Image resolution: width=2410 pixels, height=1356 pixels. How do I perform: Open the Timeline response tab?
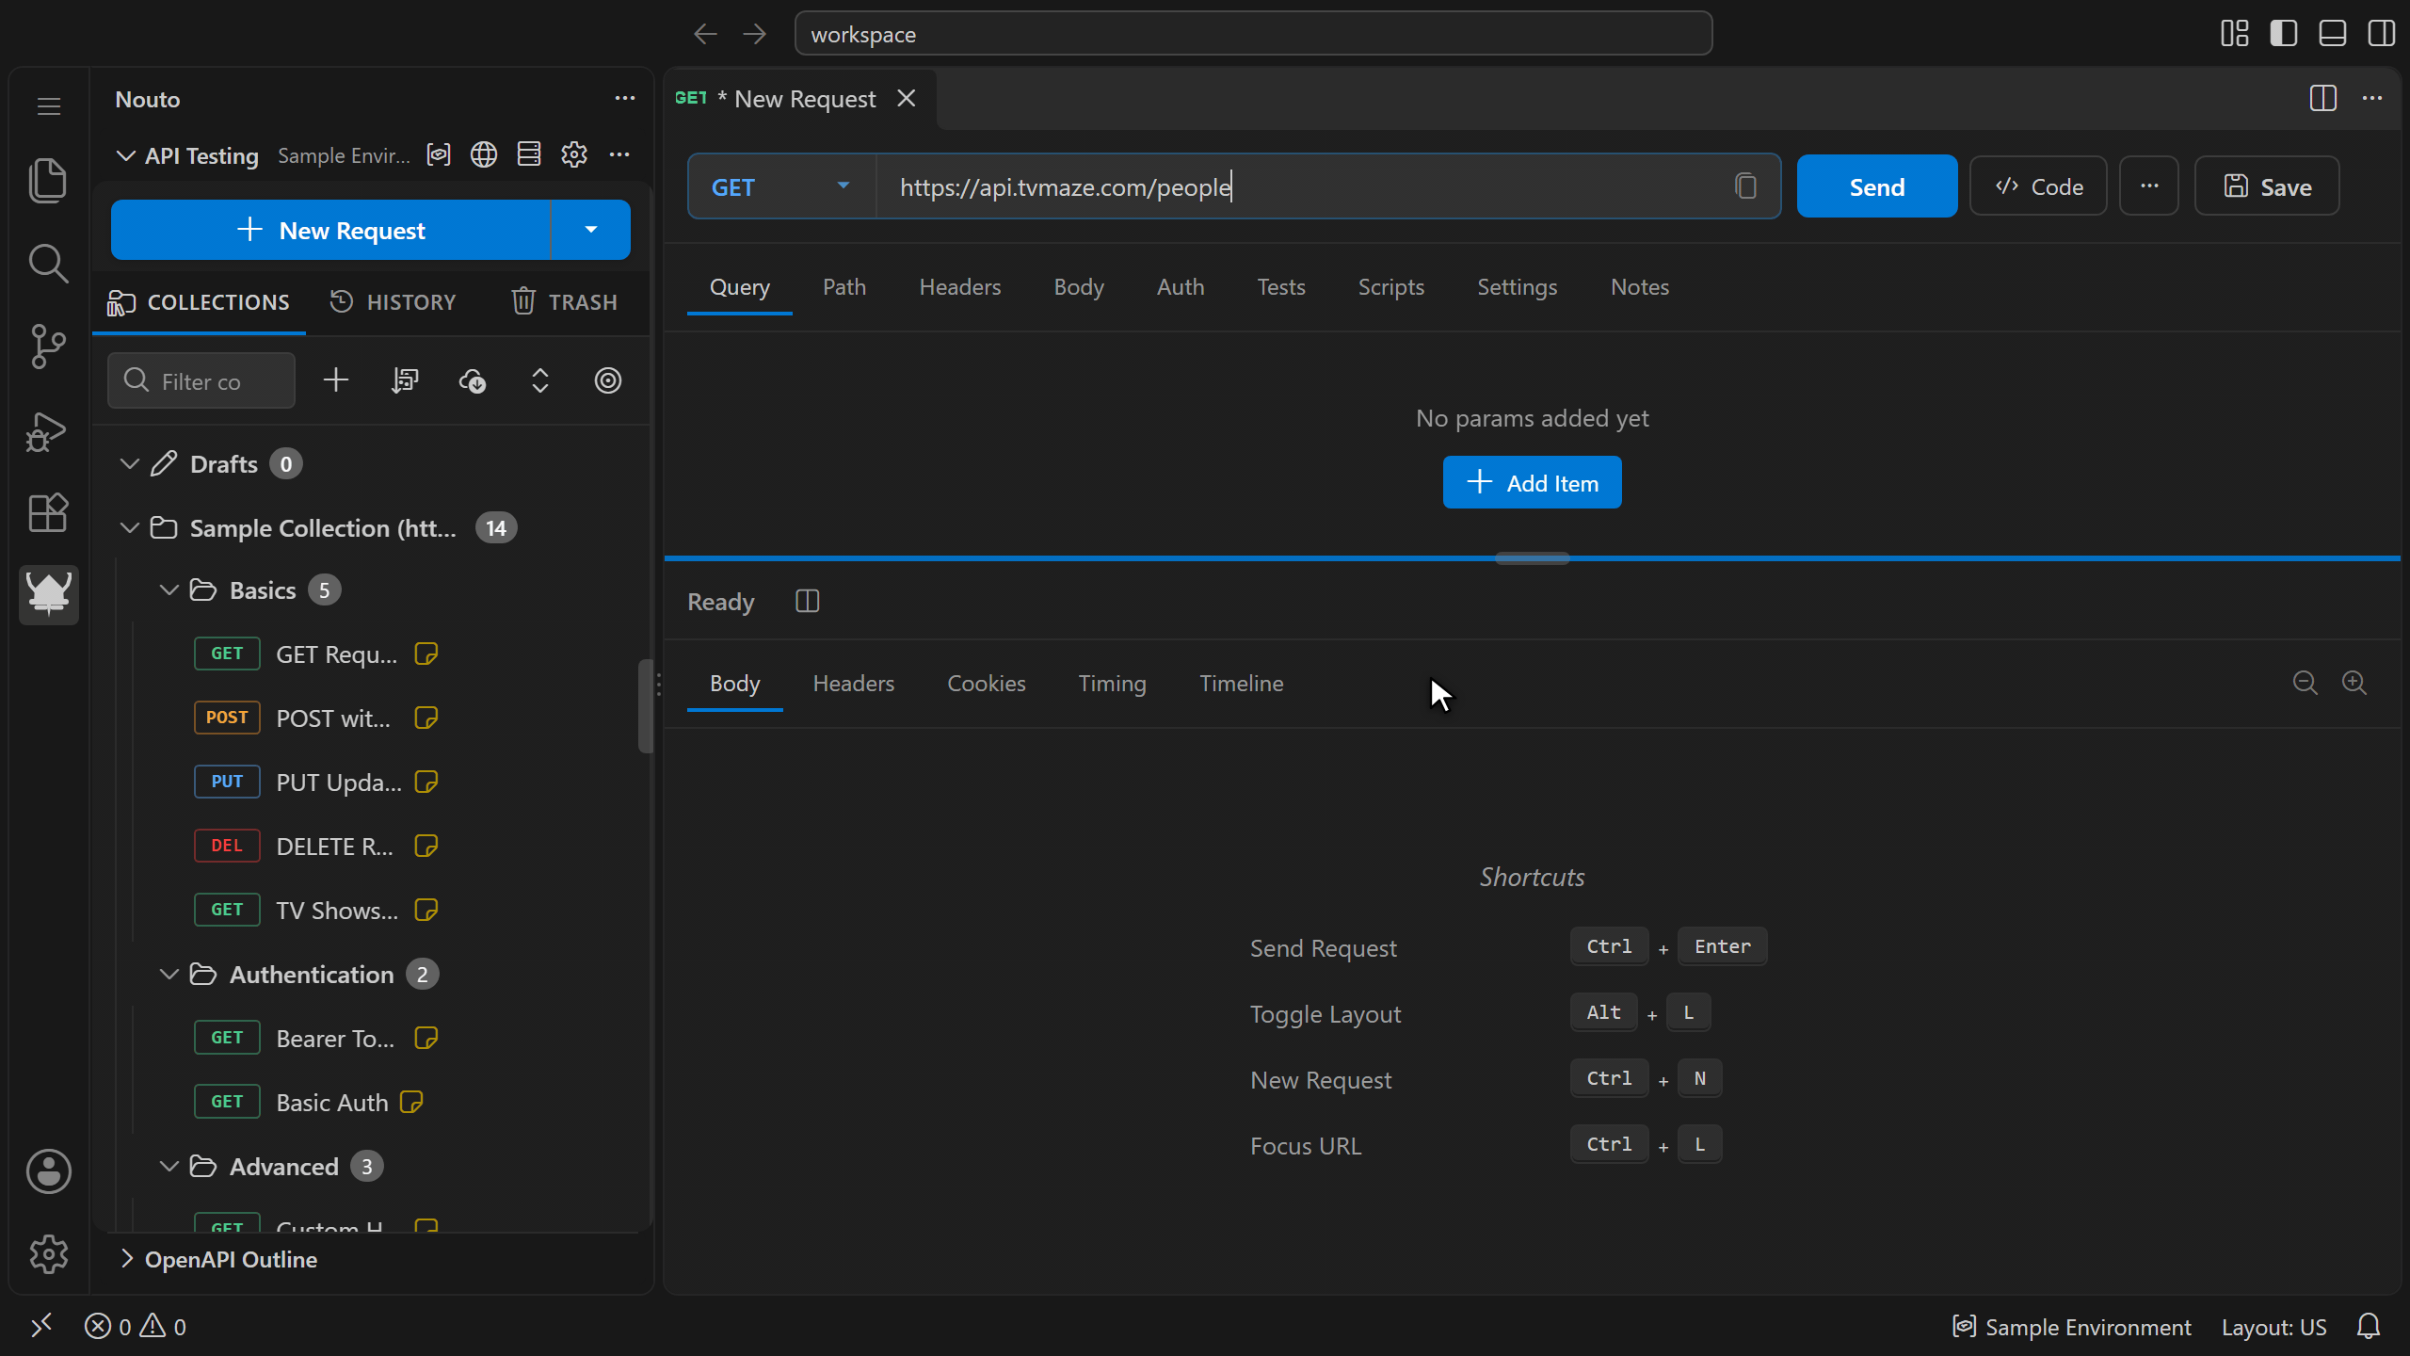tap(1241, 683)
